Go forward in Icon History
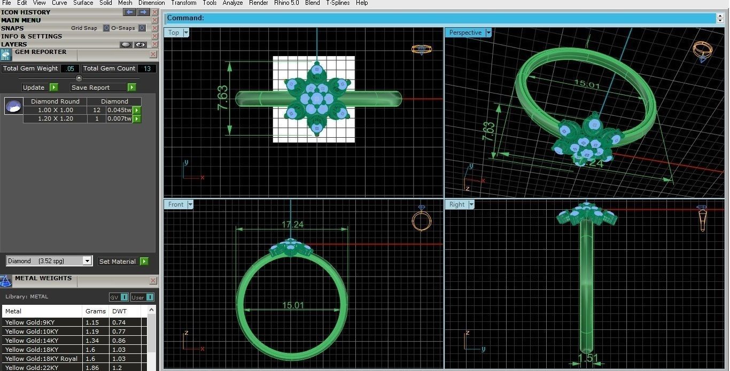Viewport: 730px width, 371px height. tap(143, 12)
